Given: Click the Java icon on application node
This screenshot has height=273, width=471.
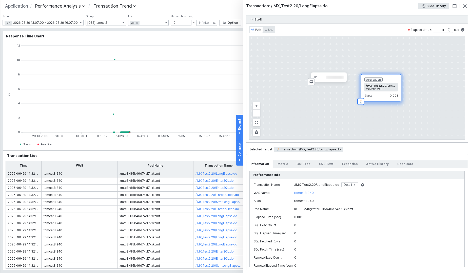Looking at the screenshot, I should coord(361,102).
